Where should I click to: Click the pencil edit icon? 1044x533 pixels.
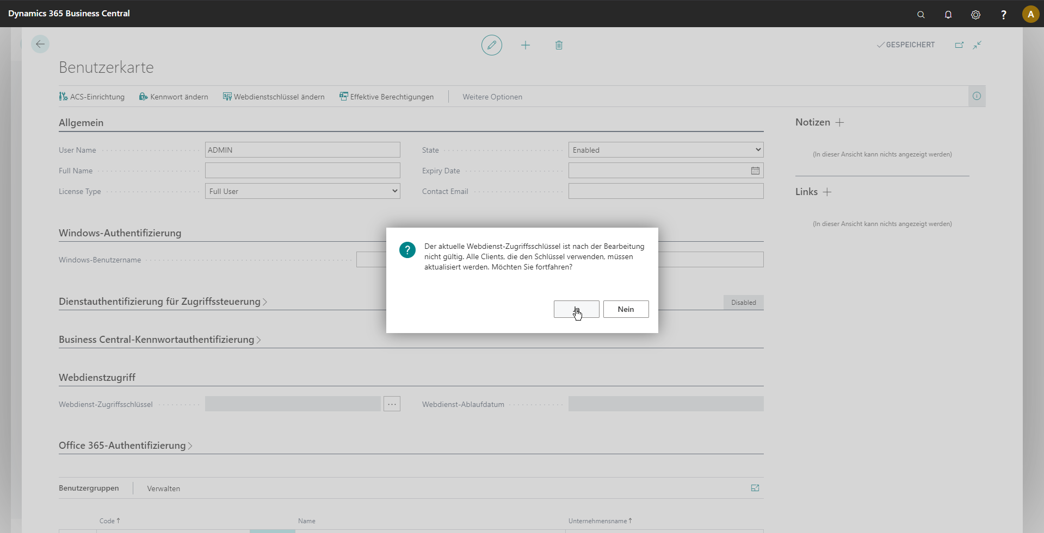pos(491,45)
